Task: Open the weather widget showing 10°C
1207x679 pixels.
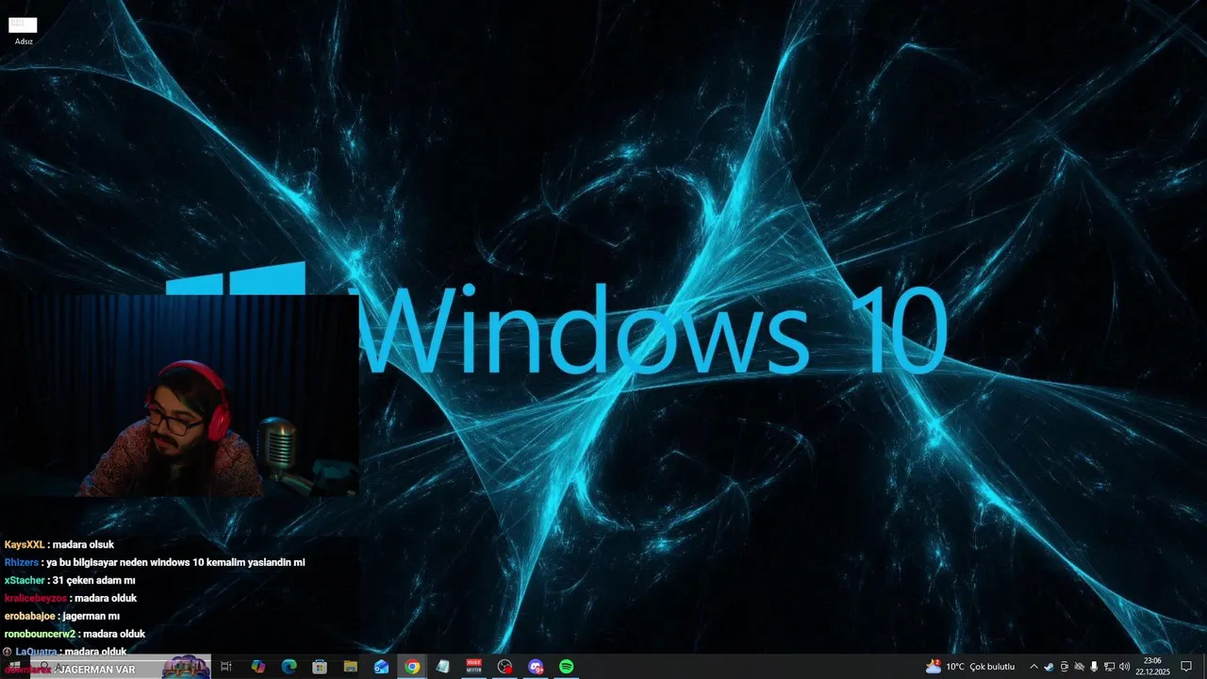Action: click(970, 667)
